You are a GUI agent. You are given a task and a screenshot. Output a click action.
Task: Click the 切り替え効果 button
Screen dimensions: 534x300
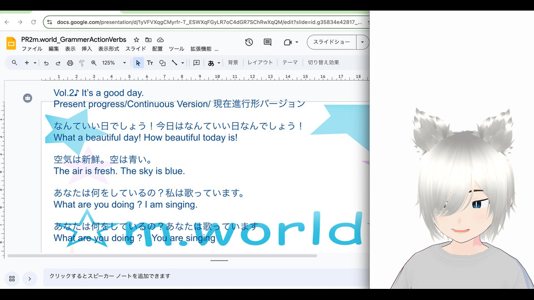coord(323,63)
